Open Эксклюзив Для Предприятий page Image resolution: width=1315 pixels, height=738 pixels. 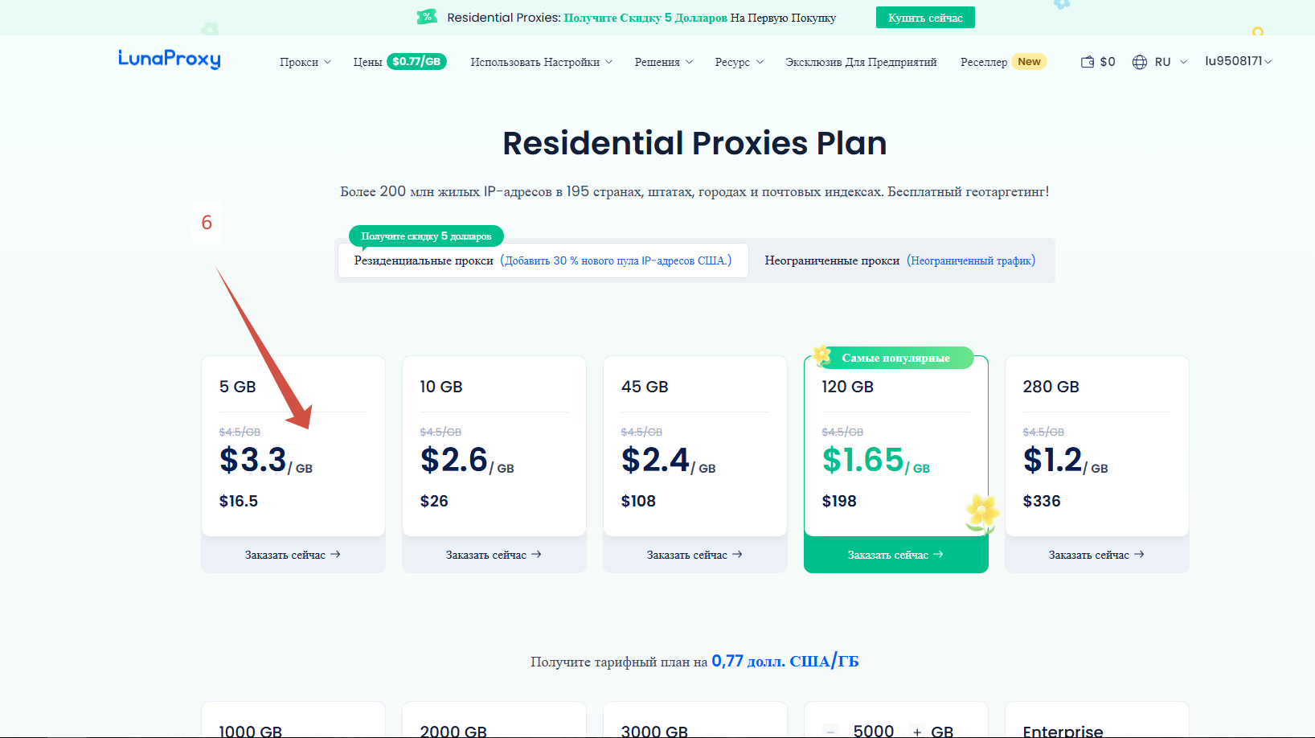click(x=861, y=62)
